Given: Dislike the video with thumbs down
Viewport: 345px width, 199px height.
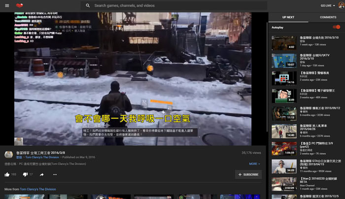Looking at the screenshot, I should click(x=25, y=174).
